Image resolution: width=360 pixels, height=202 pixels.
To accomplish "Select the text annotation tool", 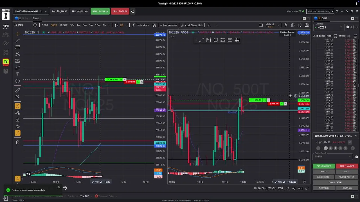I will pyautogui.click(x=17, y=74).
